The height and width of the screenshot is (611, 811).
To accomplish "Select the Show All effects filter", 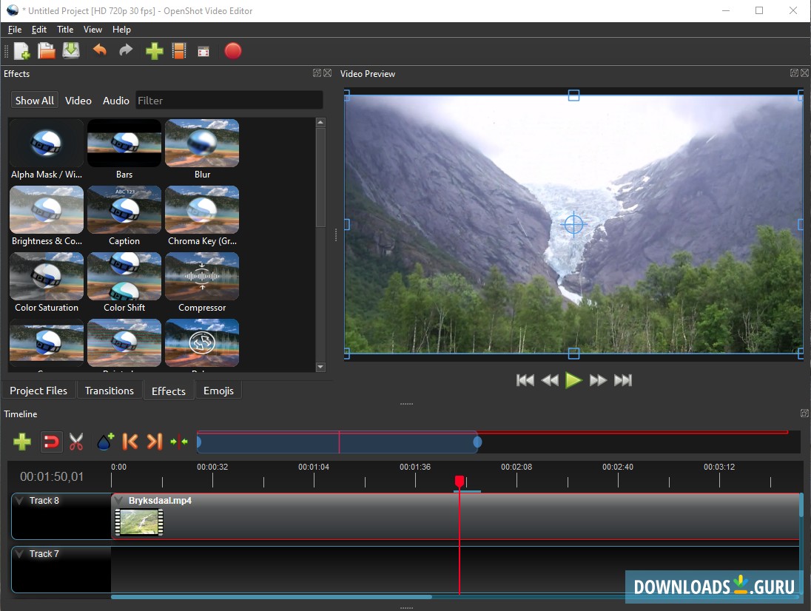I will pos(35,101).
